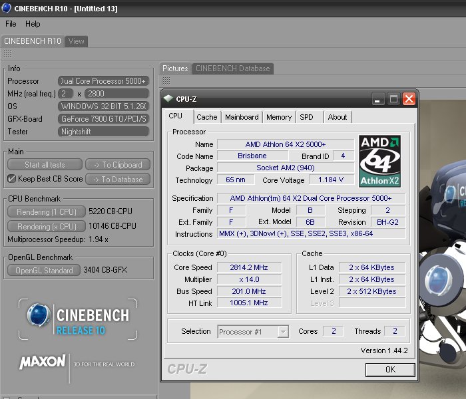This screenshot has width=466, height=399.
Task: Open the Cache tab in CPU-Z
Action: (207, 117)
